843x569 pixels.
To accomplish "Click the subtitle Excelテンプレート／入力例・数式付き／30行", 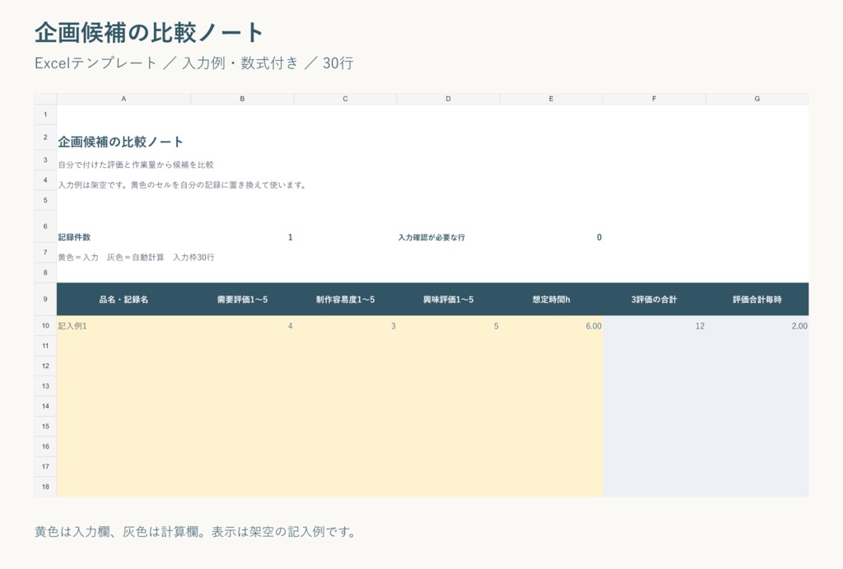I will click(x=194, y=63).
